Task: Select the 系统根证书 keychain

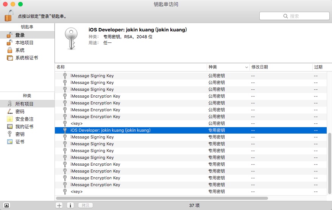Action: pyautogui.click(x=27, y=58)
